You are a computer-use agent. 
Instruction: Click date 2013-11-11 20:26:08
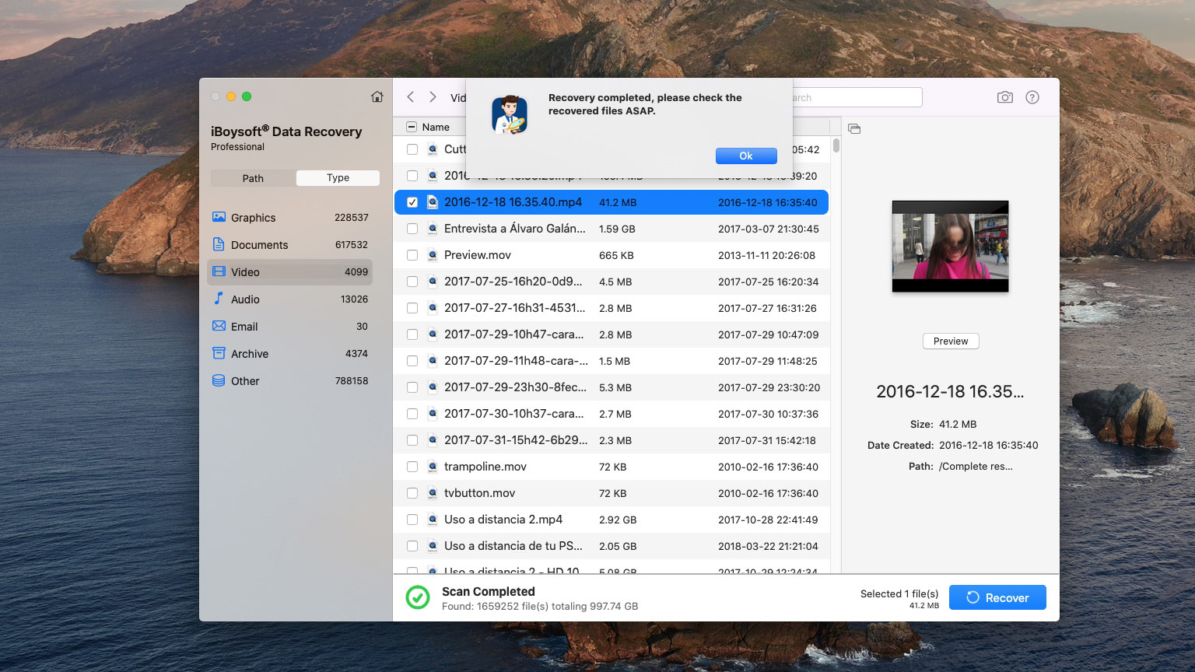point(766,255)
